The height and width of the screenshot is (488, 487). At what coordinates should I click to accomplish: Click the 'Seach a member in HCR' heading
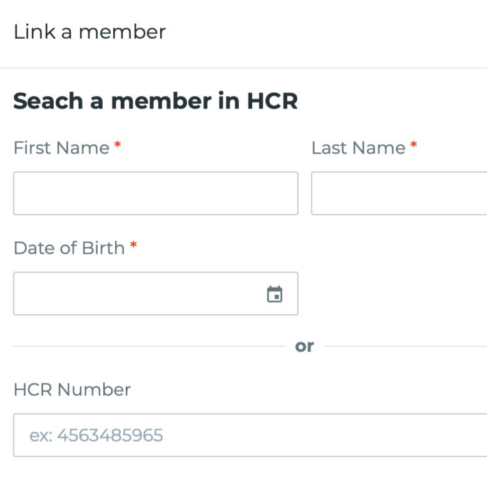click(x=156, y=101)
